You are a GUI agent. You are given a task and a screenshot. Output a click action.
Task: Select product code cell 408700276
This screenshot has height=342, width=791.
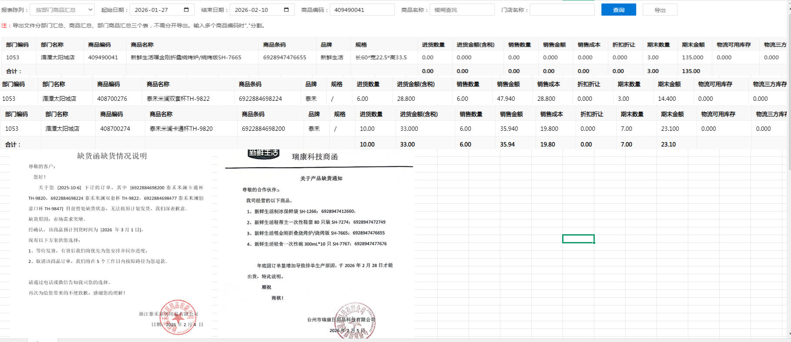coord(112,99)
